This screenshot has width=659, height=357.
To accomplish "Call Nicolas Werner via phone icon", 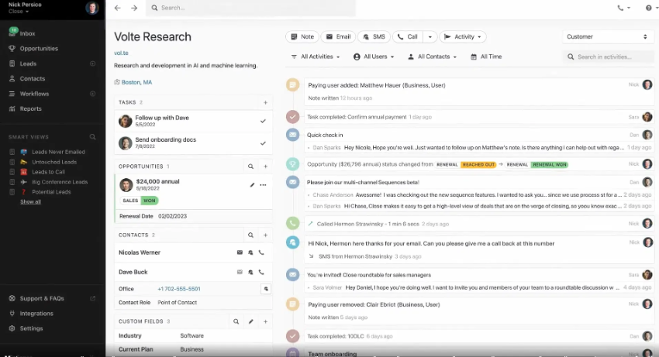I will [x=261, y=252].
